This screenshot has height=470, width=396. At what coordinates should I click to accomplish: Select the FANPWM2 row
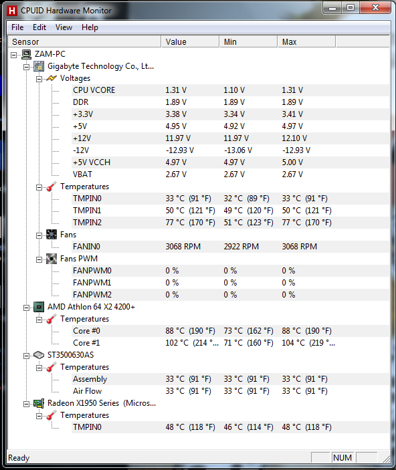pyautogui.click(x=230, y=295)
